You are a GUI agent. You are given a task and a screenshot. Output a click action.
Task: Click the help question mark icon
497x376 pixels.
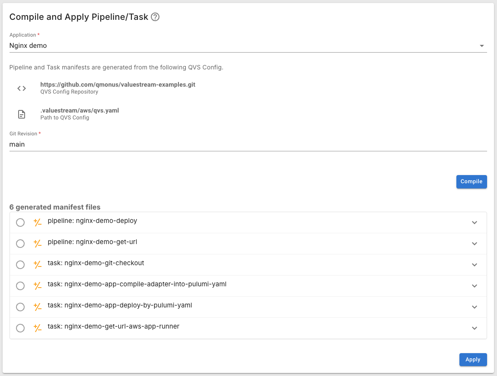[156, 17]
